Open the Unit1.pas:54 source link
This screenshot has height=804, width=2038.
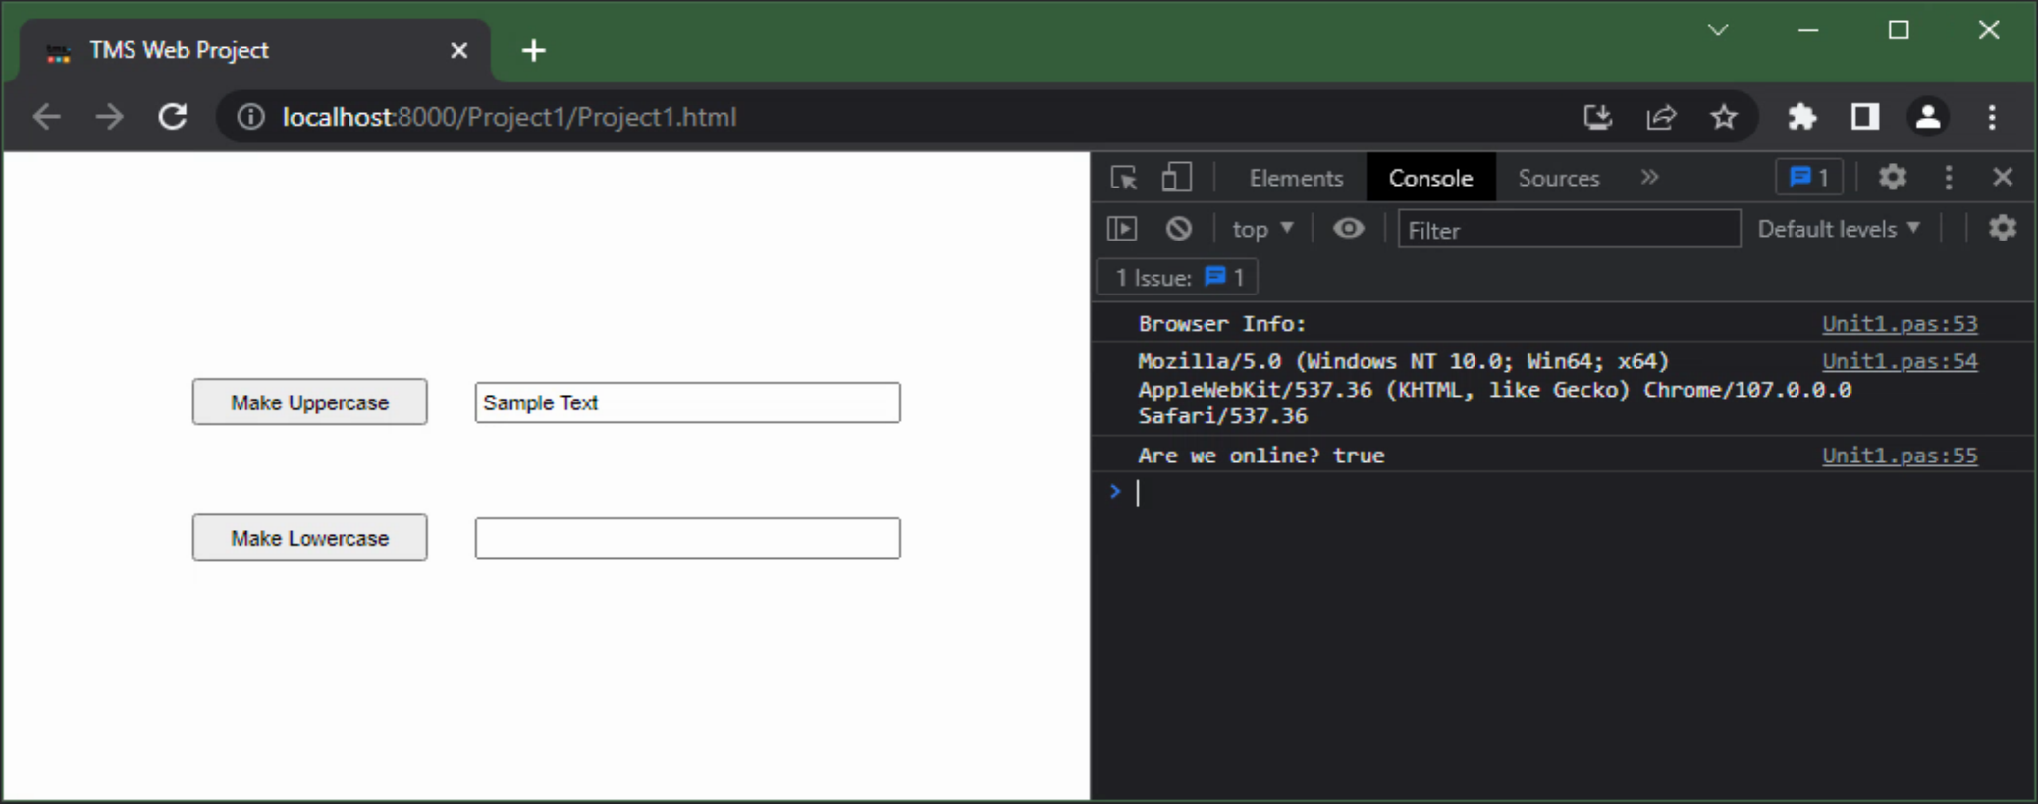1900,360
